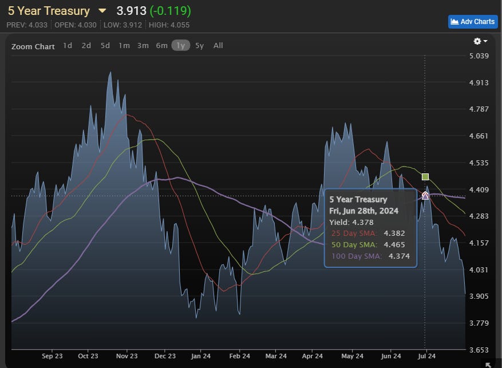
Task: Click the 100 Day SMA tooltip value
Action: 399,256
